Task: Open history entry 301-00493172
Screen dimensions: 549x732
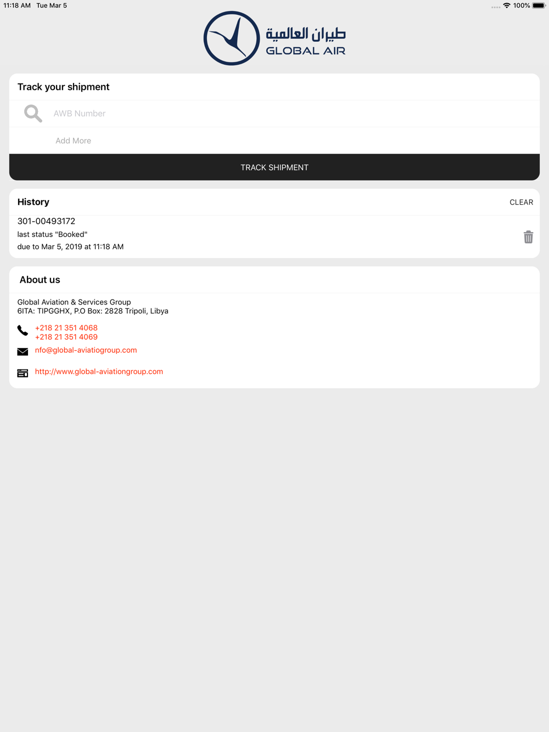Action: click(46, 221)
